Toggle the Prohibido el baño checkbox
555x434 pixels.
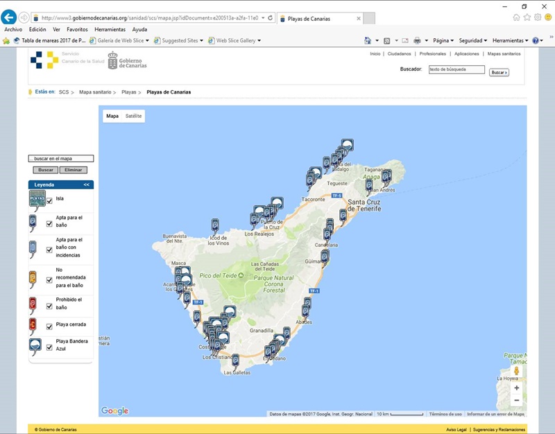tap(49, 306)
